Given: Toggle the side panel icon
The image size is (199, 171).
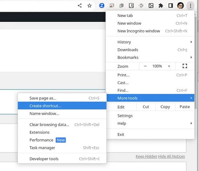Looking at the screenshot, I should 171,5.
